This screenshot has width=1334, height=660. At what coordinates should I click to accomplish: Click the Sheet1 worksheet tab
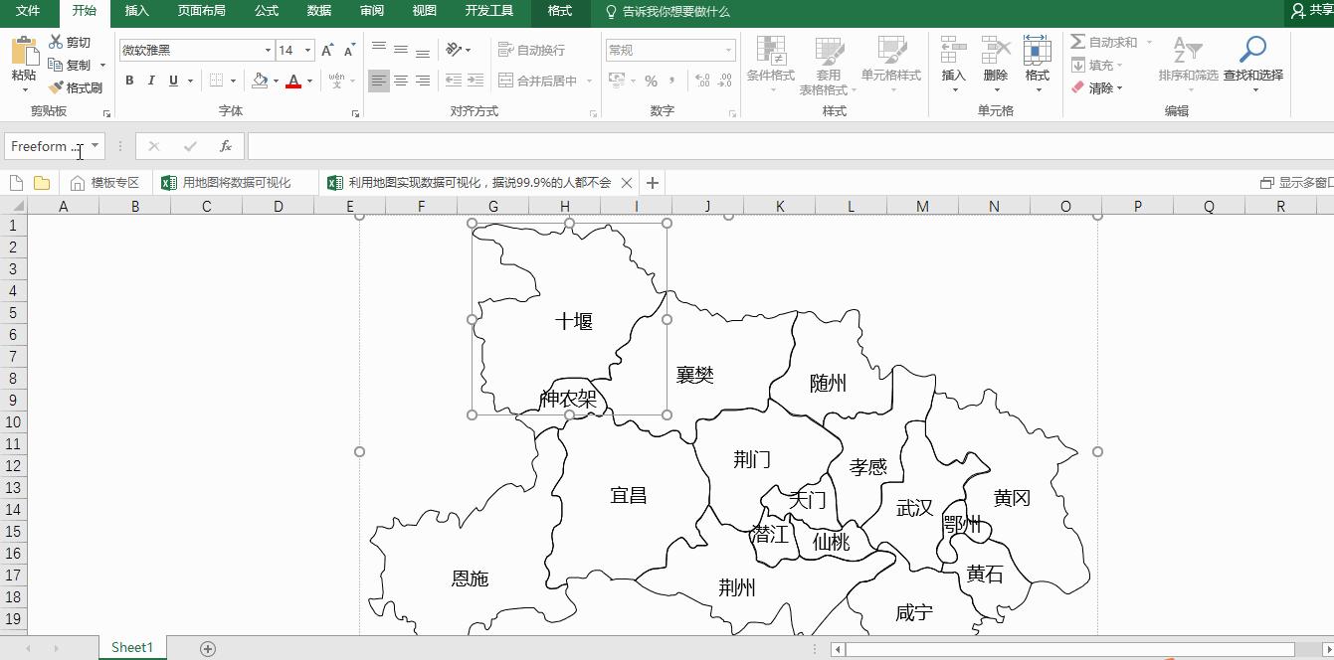(130, 646)
